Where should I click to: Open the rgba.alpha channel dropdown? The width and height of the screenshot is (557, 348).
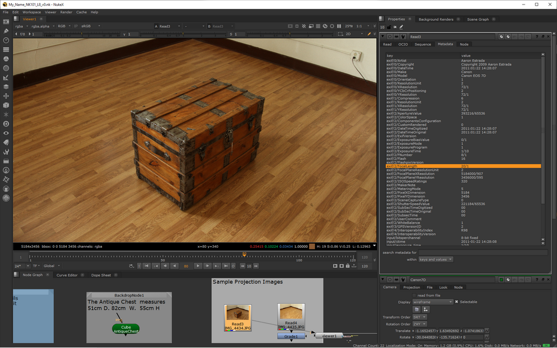point(43,26)
